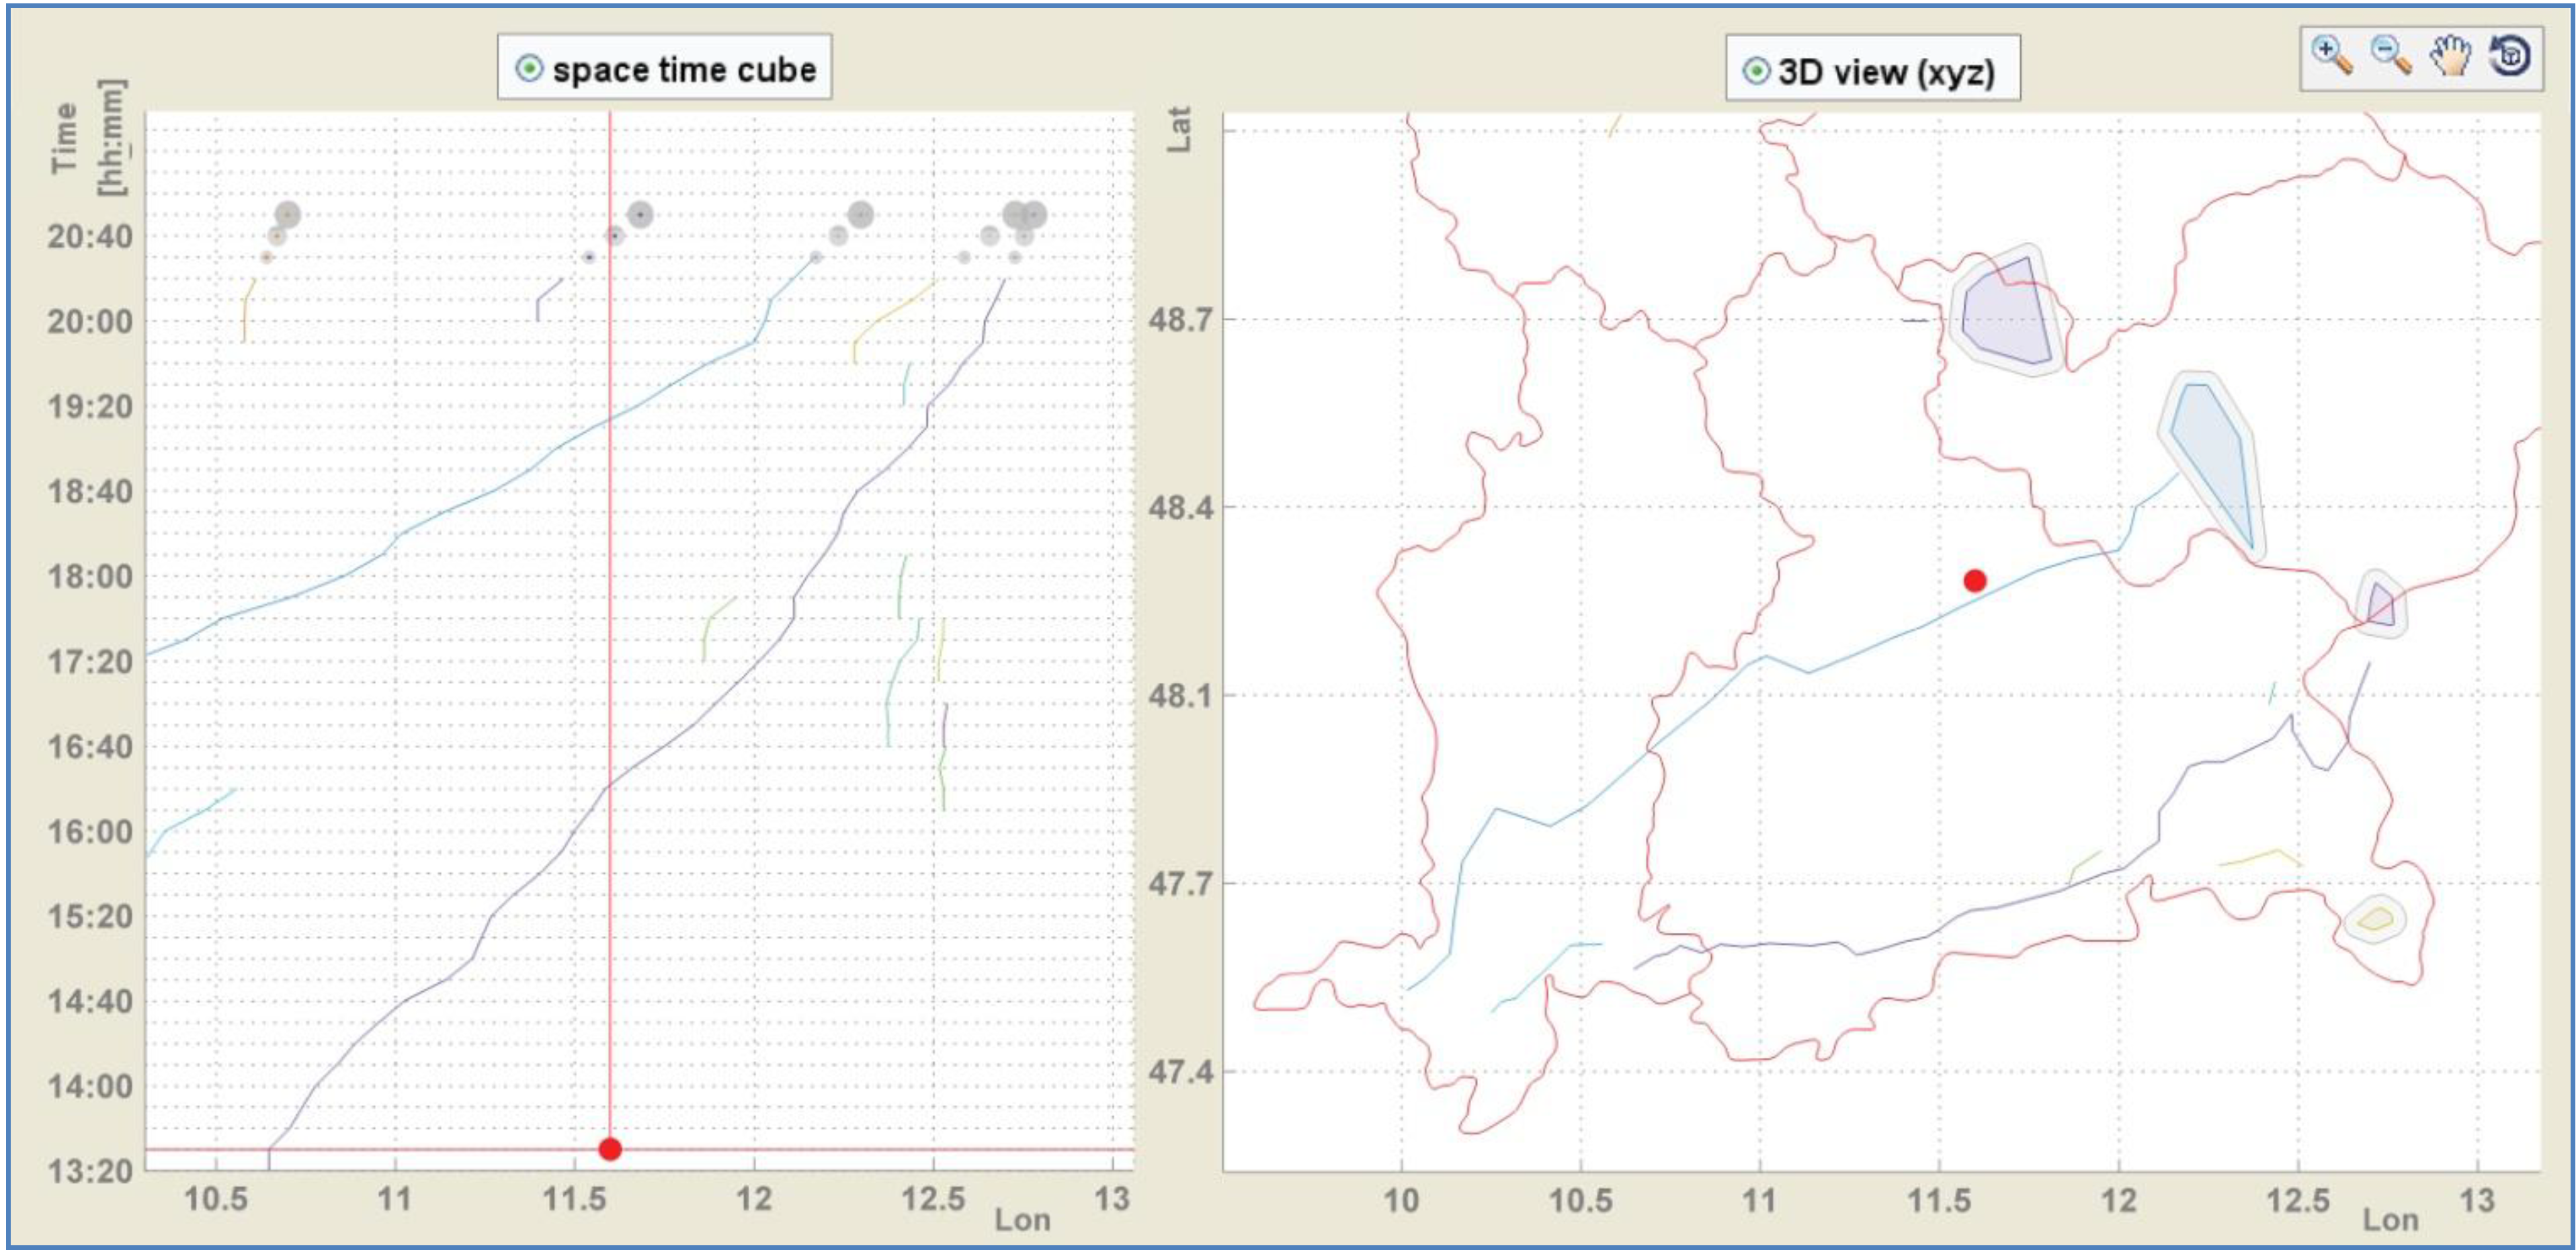Image resolution: width=2576 pixels, height=1254 pixels.
Task: Select the zoom out magnifier tool
Action: 2391,55
